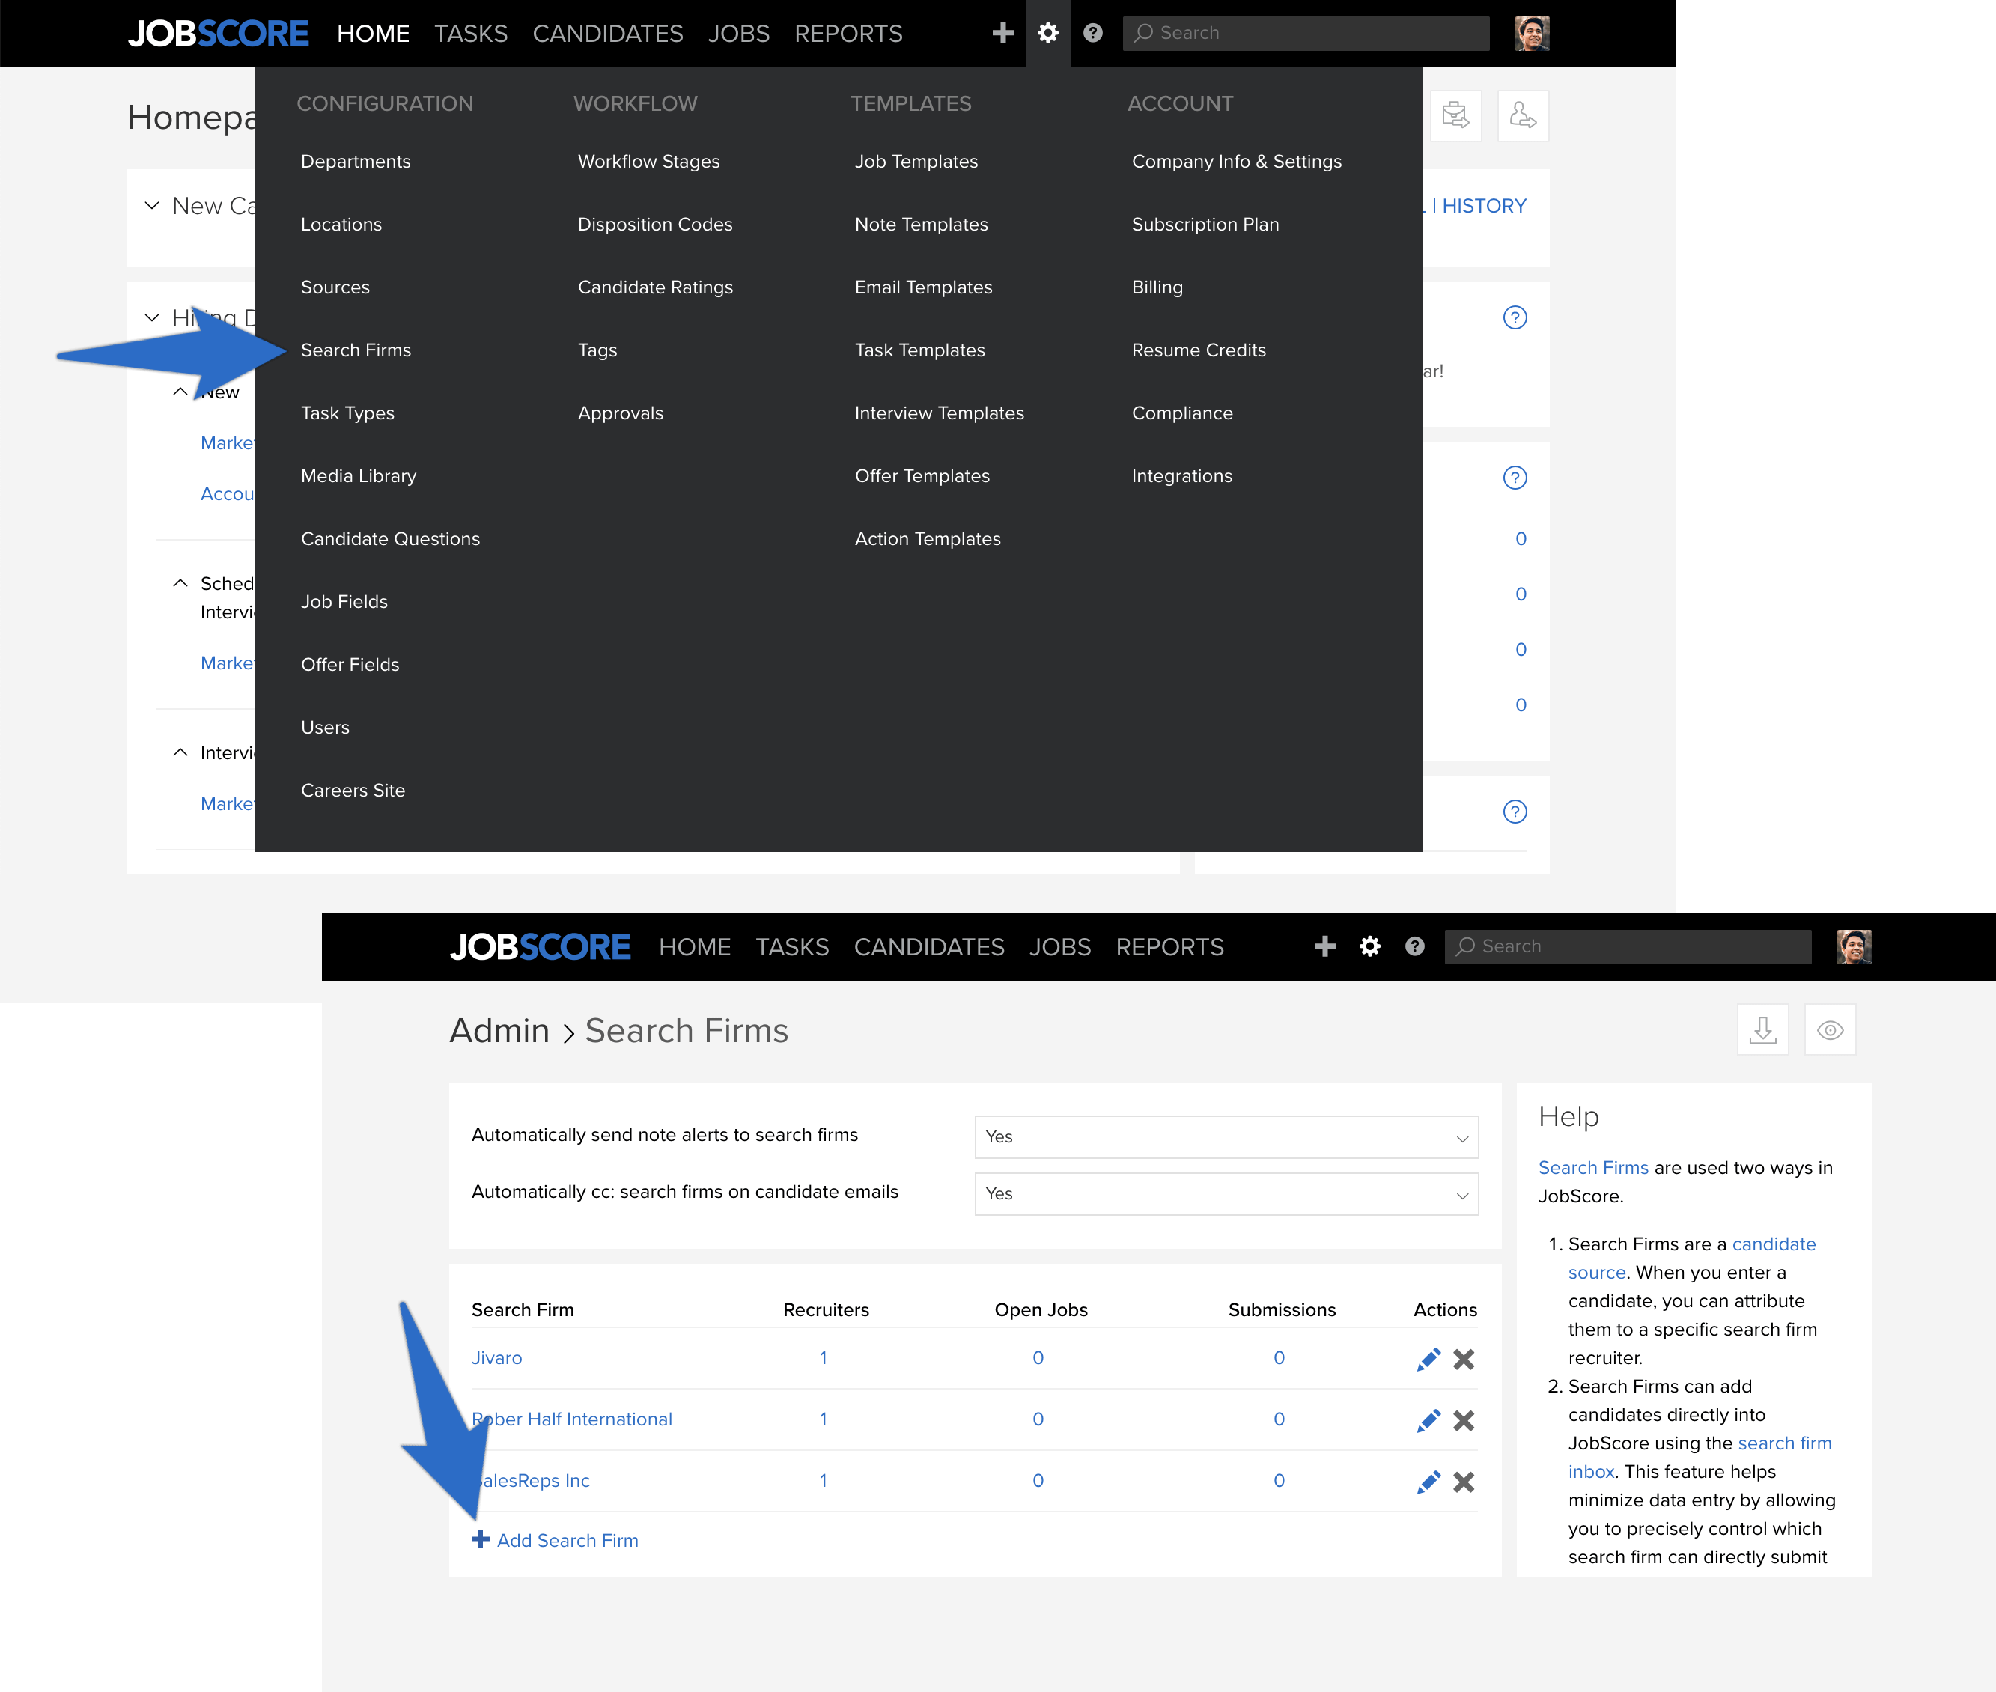Image resolution: width=1996 pixels, height=1692 pixels.
Task: Toggle the eye preview icon on Search Firms page
Action: (x=1830, y=1030)
